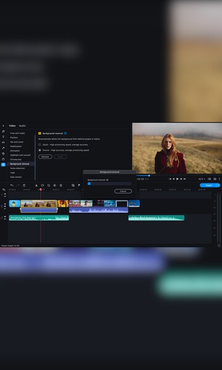Select the Atmosphere audio clip on timeline
Screen dimensions: 222x370
(39, 218)
